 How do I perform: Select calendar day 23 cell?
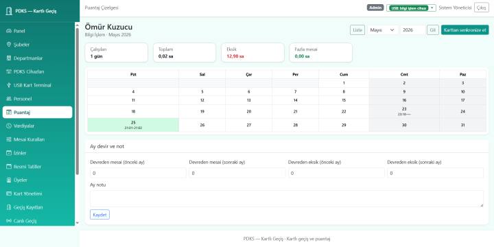(x=404, y=111)
